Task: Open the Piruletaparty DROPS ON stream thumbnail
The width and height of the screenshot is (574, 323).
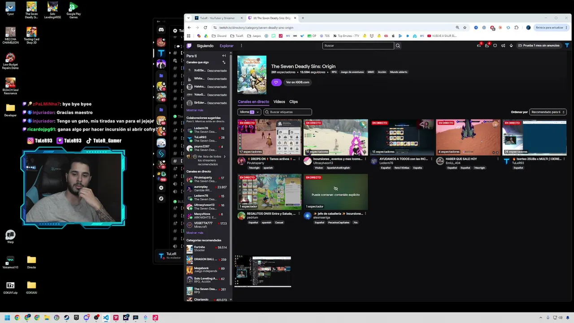Action: (x=270, y=137)
